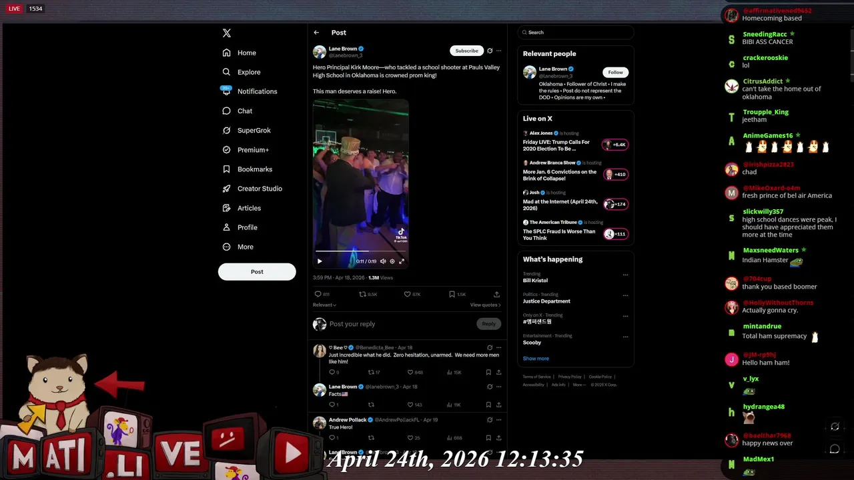Click the white Post button in the sidebar
Viewport: 854px width, 480px height.
coord(257,271)
